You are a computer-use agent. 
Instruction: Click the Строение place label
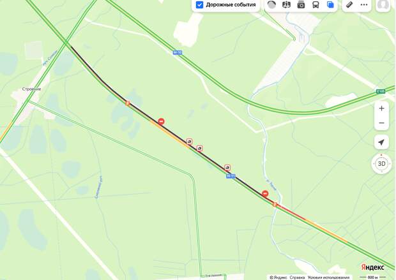click(31, 89)
